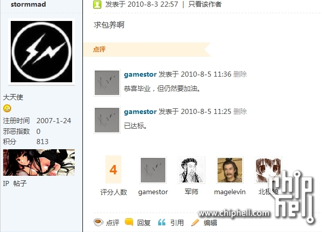Open the 军师 rater avatar
The image size is (322, 232).
(191, 170)
